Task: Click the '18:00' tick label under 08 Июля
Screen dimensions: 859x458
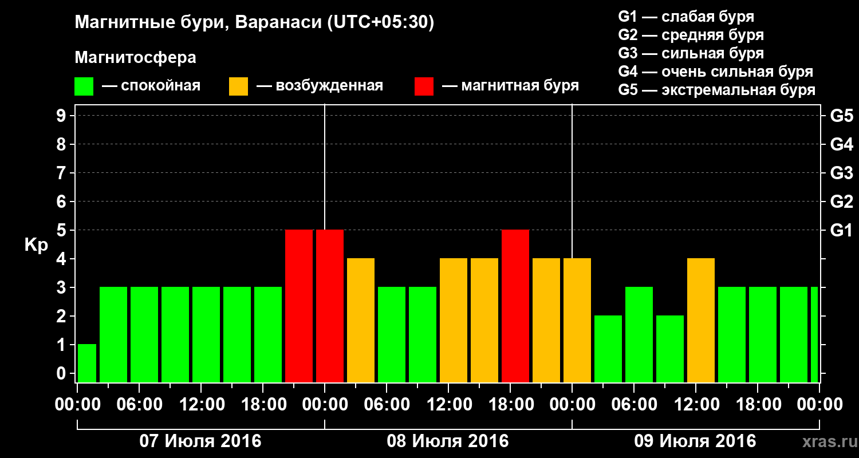Action: point(511,404)
